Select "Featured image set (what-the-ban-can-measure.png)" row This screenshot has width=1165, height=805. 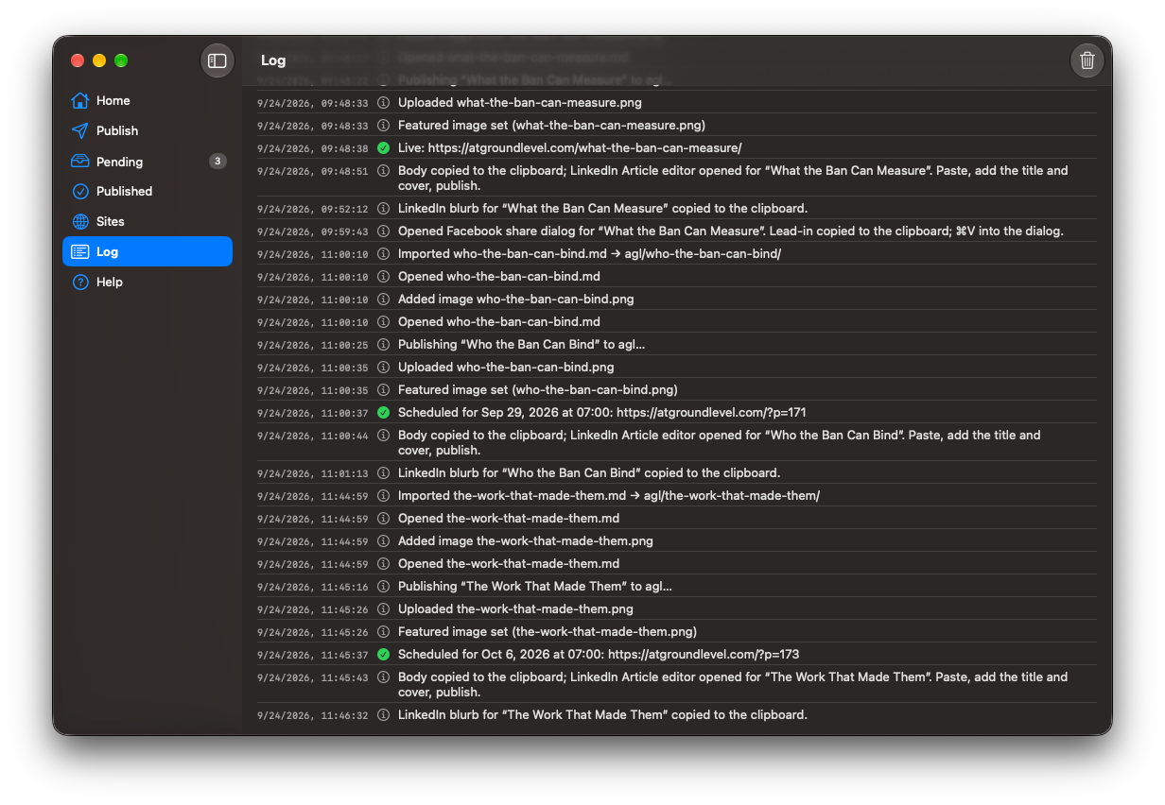[x=677, y=125]
